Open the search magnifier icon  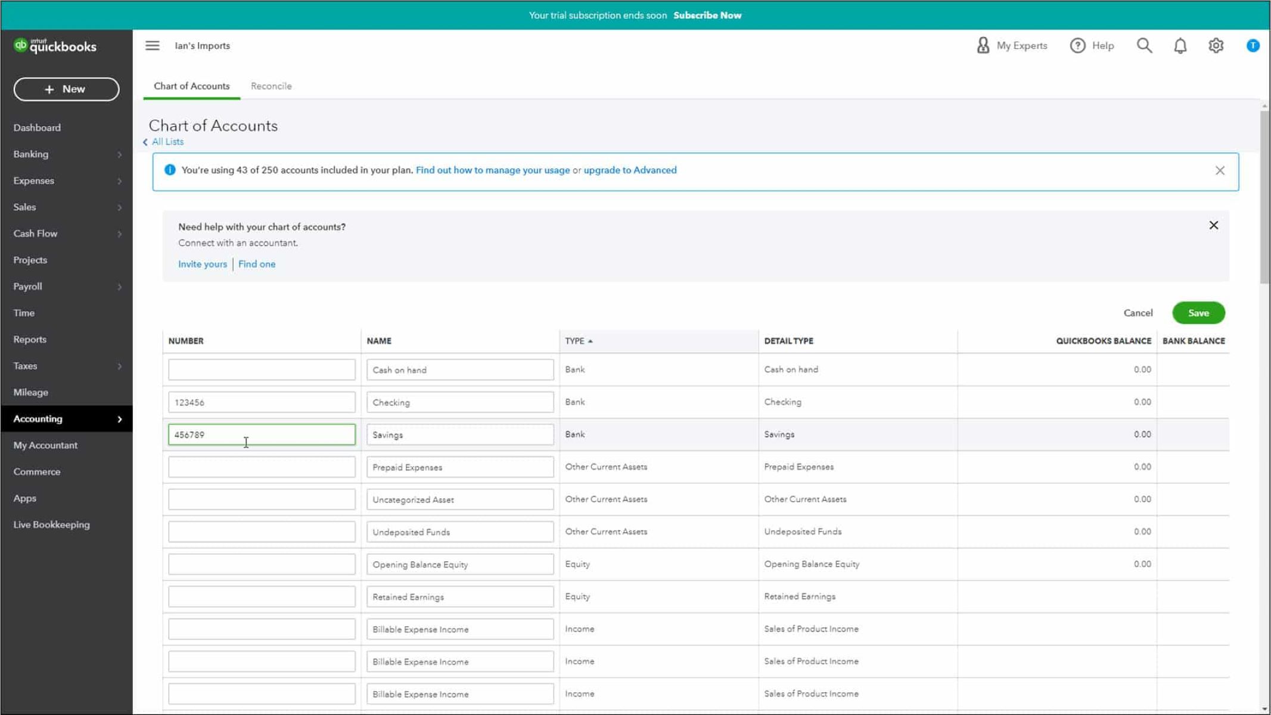[x=1143, y=46]
